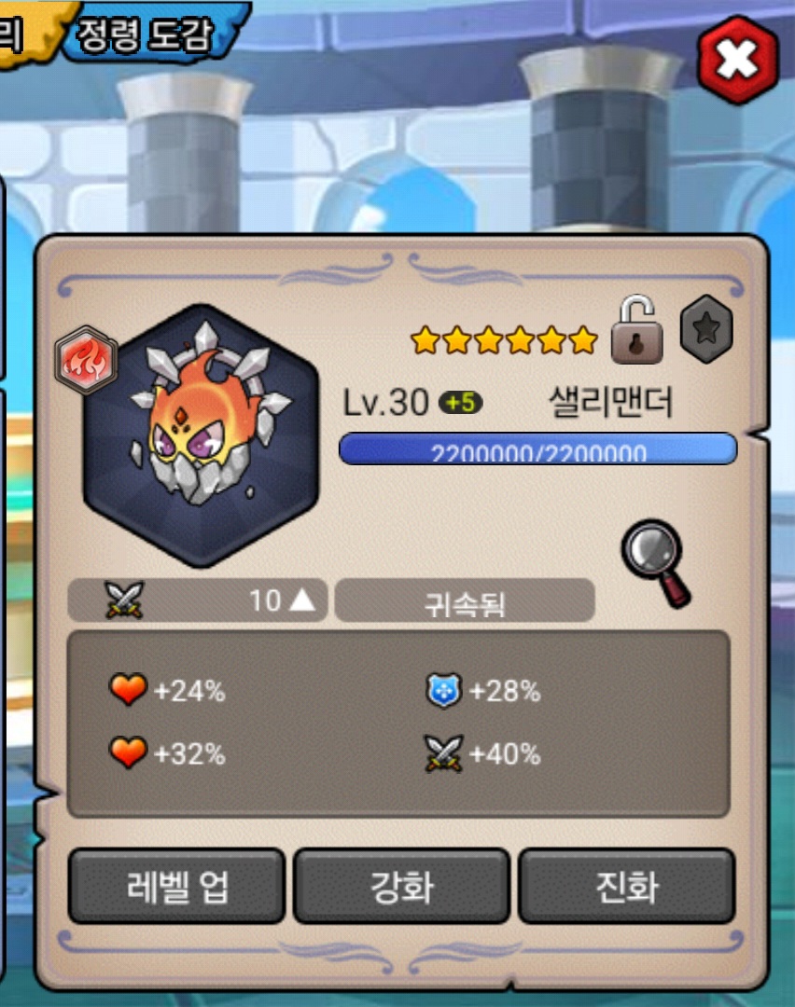Expand the 10 attack up-arrow
Image resolution: width=795 pixels, height=1007 pixels.
[x=302, y=600]
